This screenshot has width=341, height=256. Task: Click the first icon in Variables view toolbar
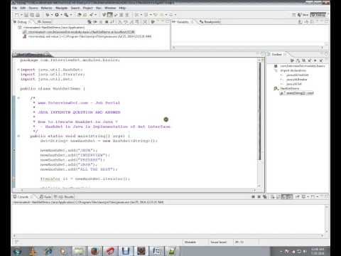click(301, 22)
